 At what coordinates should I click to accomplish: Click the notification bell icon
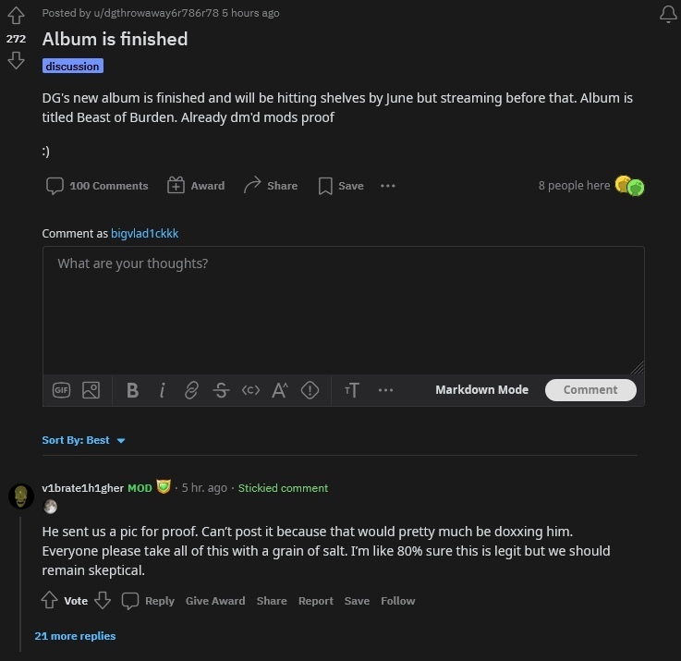(x=668, y=14)
